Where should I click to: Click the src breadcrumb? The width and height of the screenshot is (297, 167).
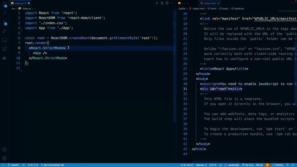tap(13, 8)
